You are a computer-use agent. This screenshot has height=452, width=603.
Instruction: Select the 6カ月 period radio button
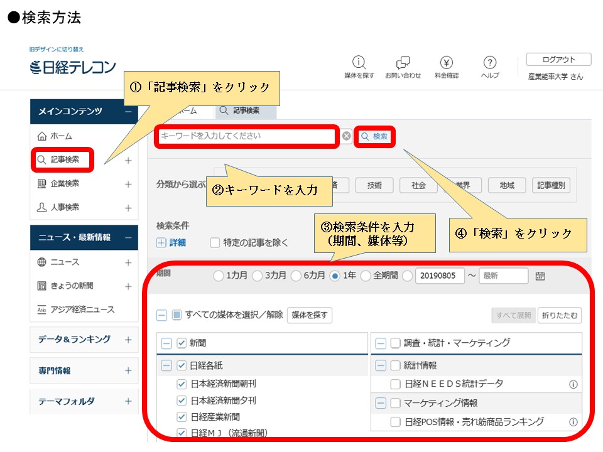[x=296, y=276]
